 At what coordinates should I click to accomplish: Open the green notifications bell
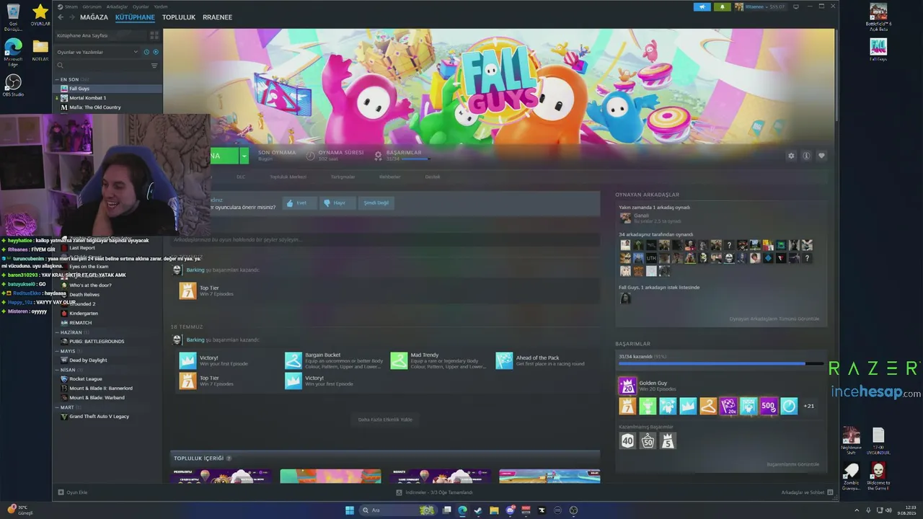coord(722,6)
